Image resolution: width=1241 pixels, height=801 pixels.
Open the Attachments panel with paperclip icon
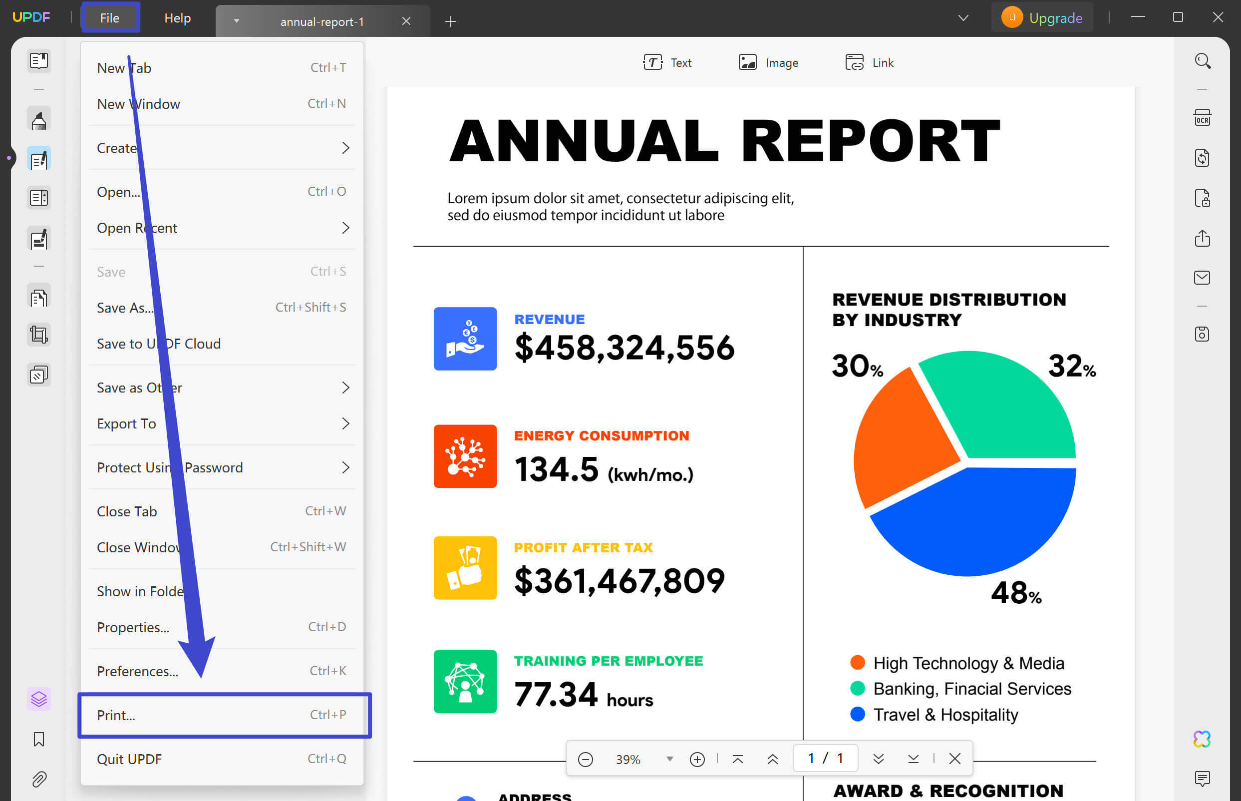click(39, 779)
